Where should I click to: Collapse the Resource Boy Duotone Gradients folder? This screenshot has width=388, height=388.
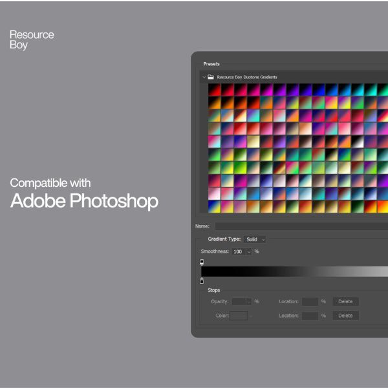click(204, 77)
